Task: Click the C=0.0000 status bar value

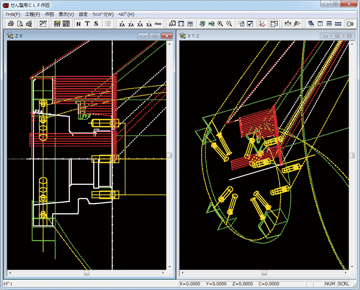Action: [x=269, y=284]
